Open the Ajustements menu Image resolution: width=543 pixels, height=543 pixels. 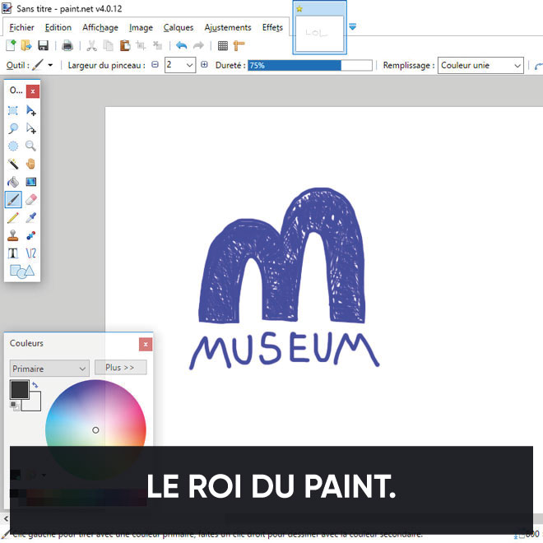tap(228, 27)
